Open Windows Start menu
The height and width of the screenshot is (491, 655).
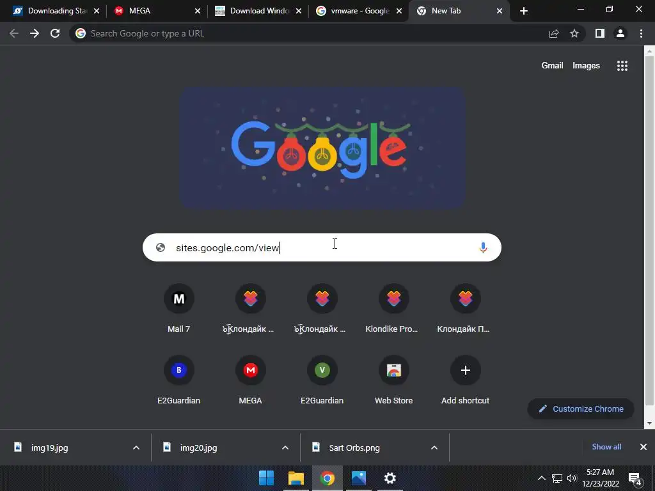click(266, 478)
